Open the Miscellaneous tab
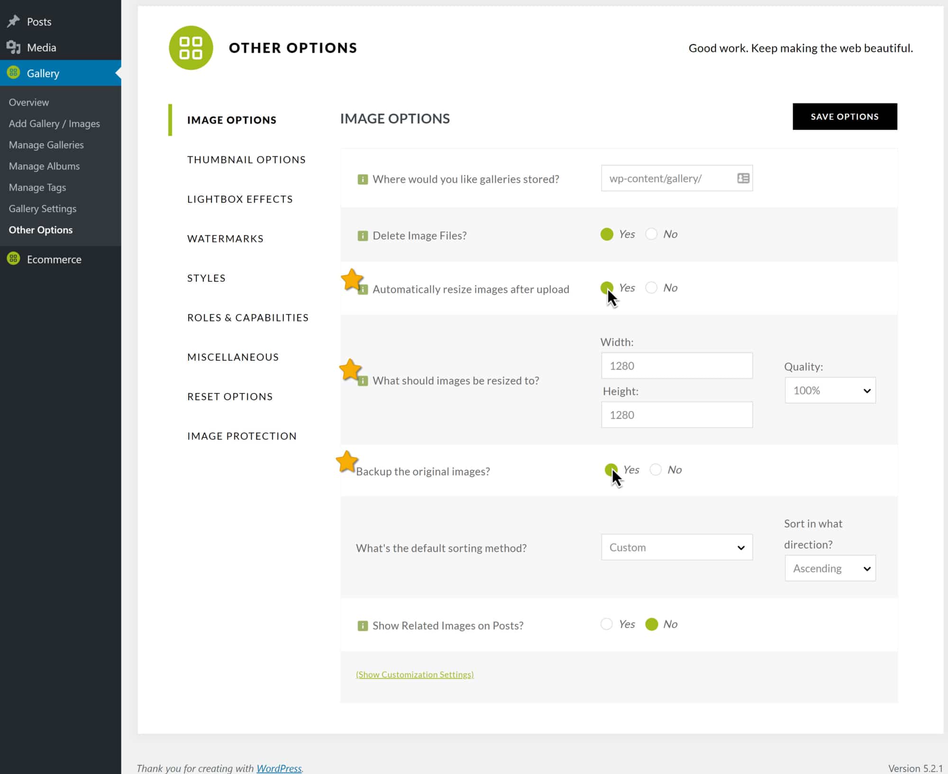 233,357
